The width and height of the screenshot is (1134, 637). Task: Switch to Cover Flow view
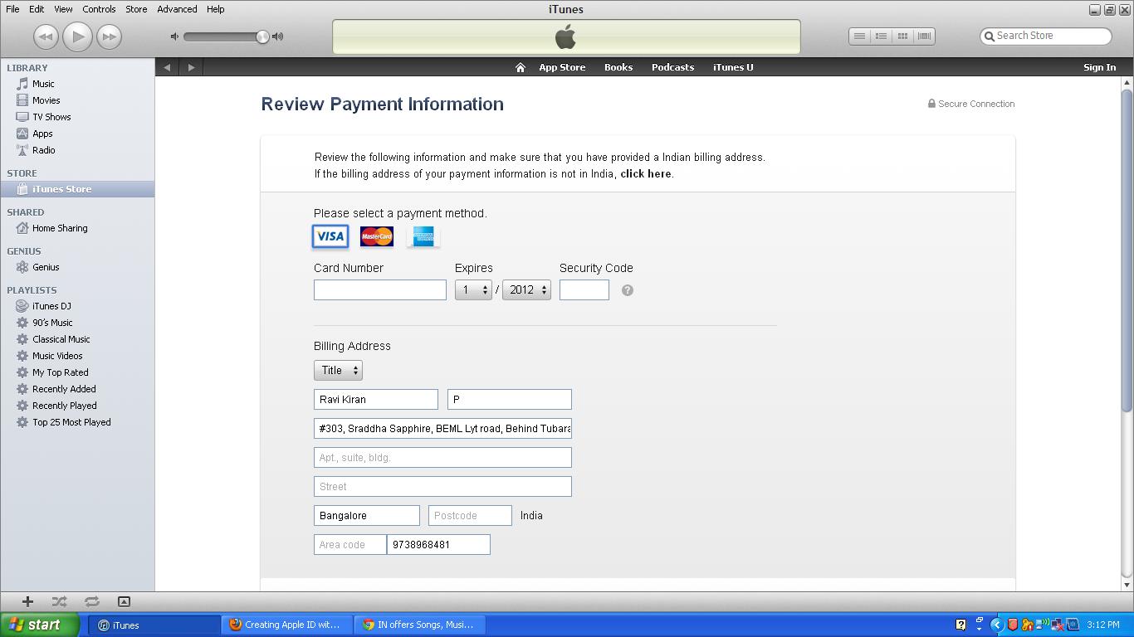pos(924,36)
